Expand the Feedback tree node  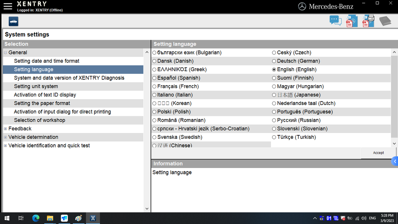[x=5, y=129]
